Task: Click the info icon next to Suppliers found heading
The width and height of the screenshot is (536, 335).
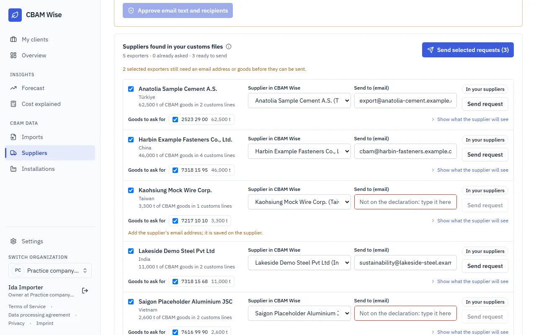Action: click(x=229, y=46)
